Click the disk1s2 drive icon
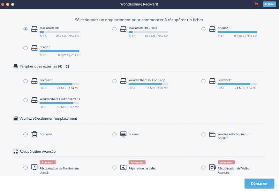 (x=34, y=48)
